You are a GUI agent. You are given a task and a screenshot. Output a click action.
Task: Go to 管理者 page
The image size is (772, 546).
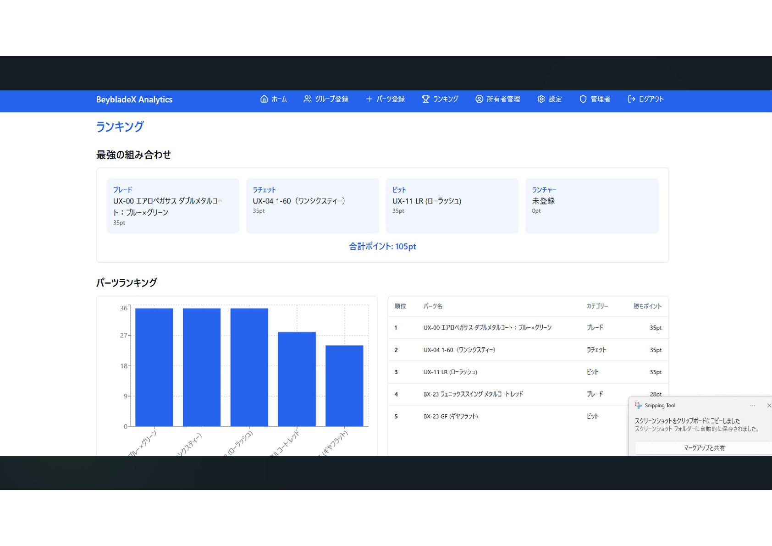[595, 99]
